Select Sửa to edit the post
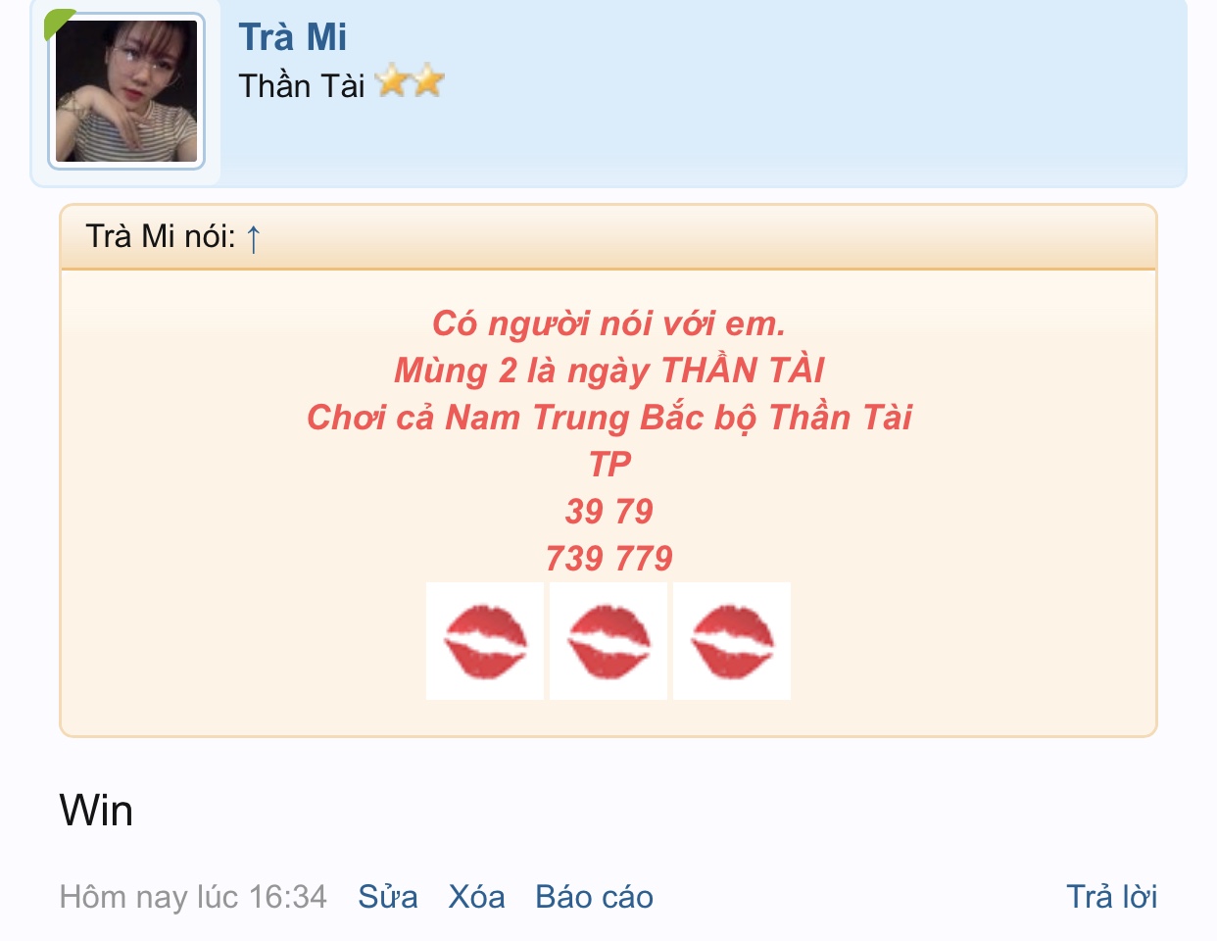1217x941 pixels. click(x=388, y=897)
